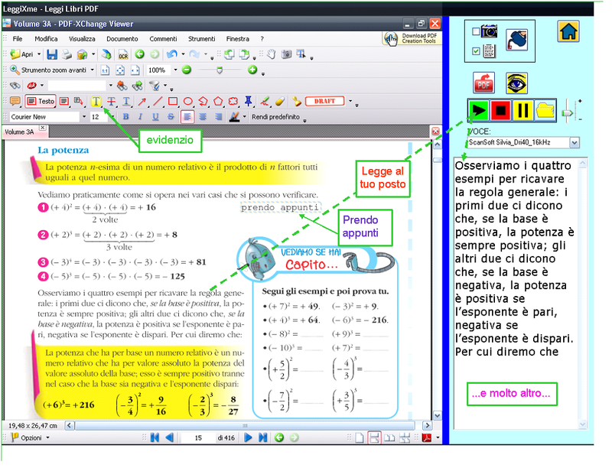Click the Export to PDF icon in LeggiXme
The height and width of the screenshot is (468, 612).
point(483,83)
